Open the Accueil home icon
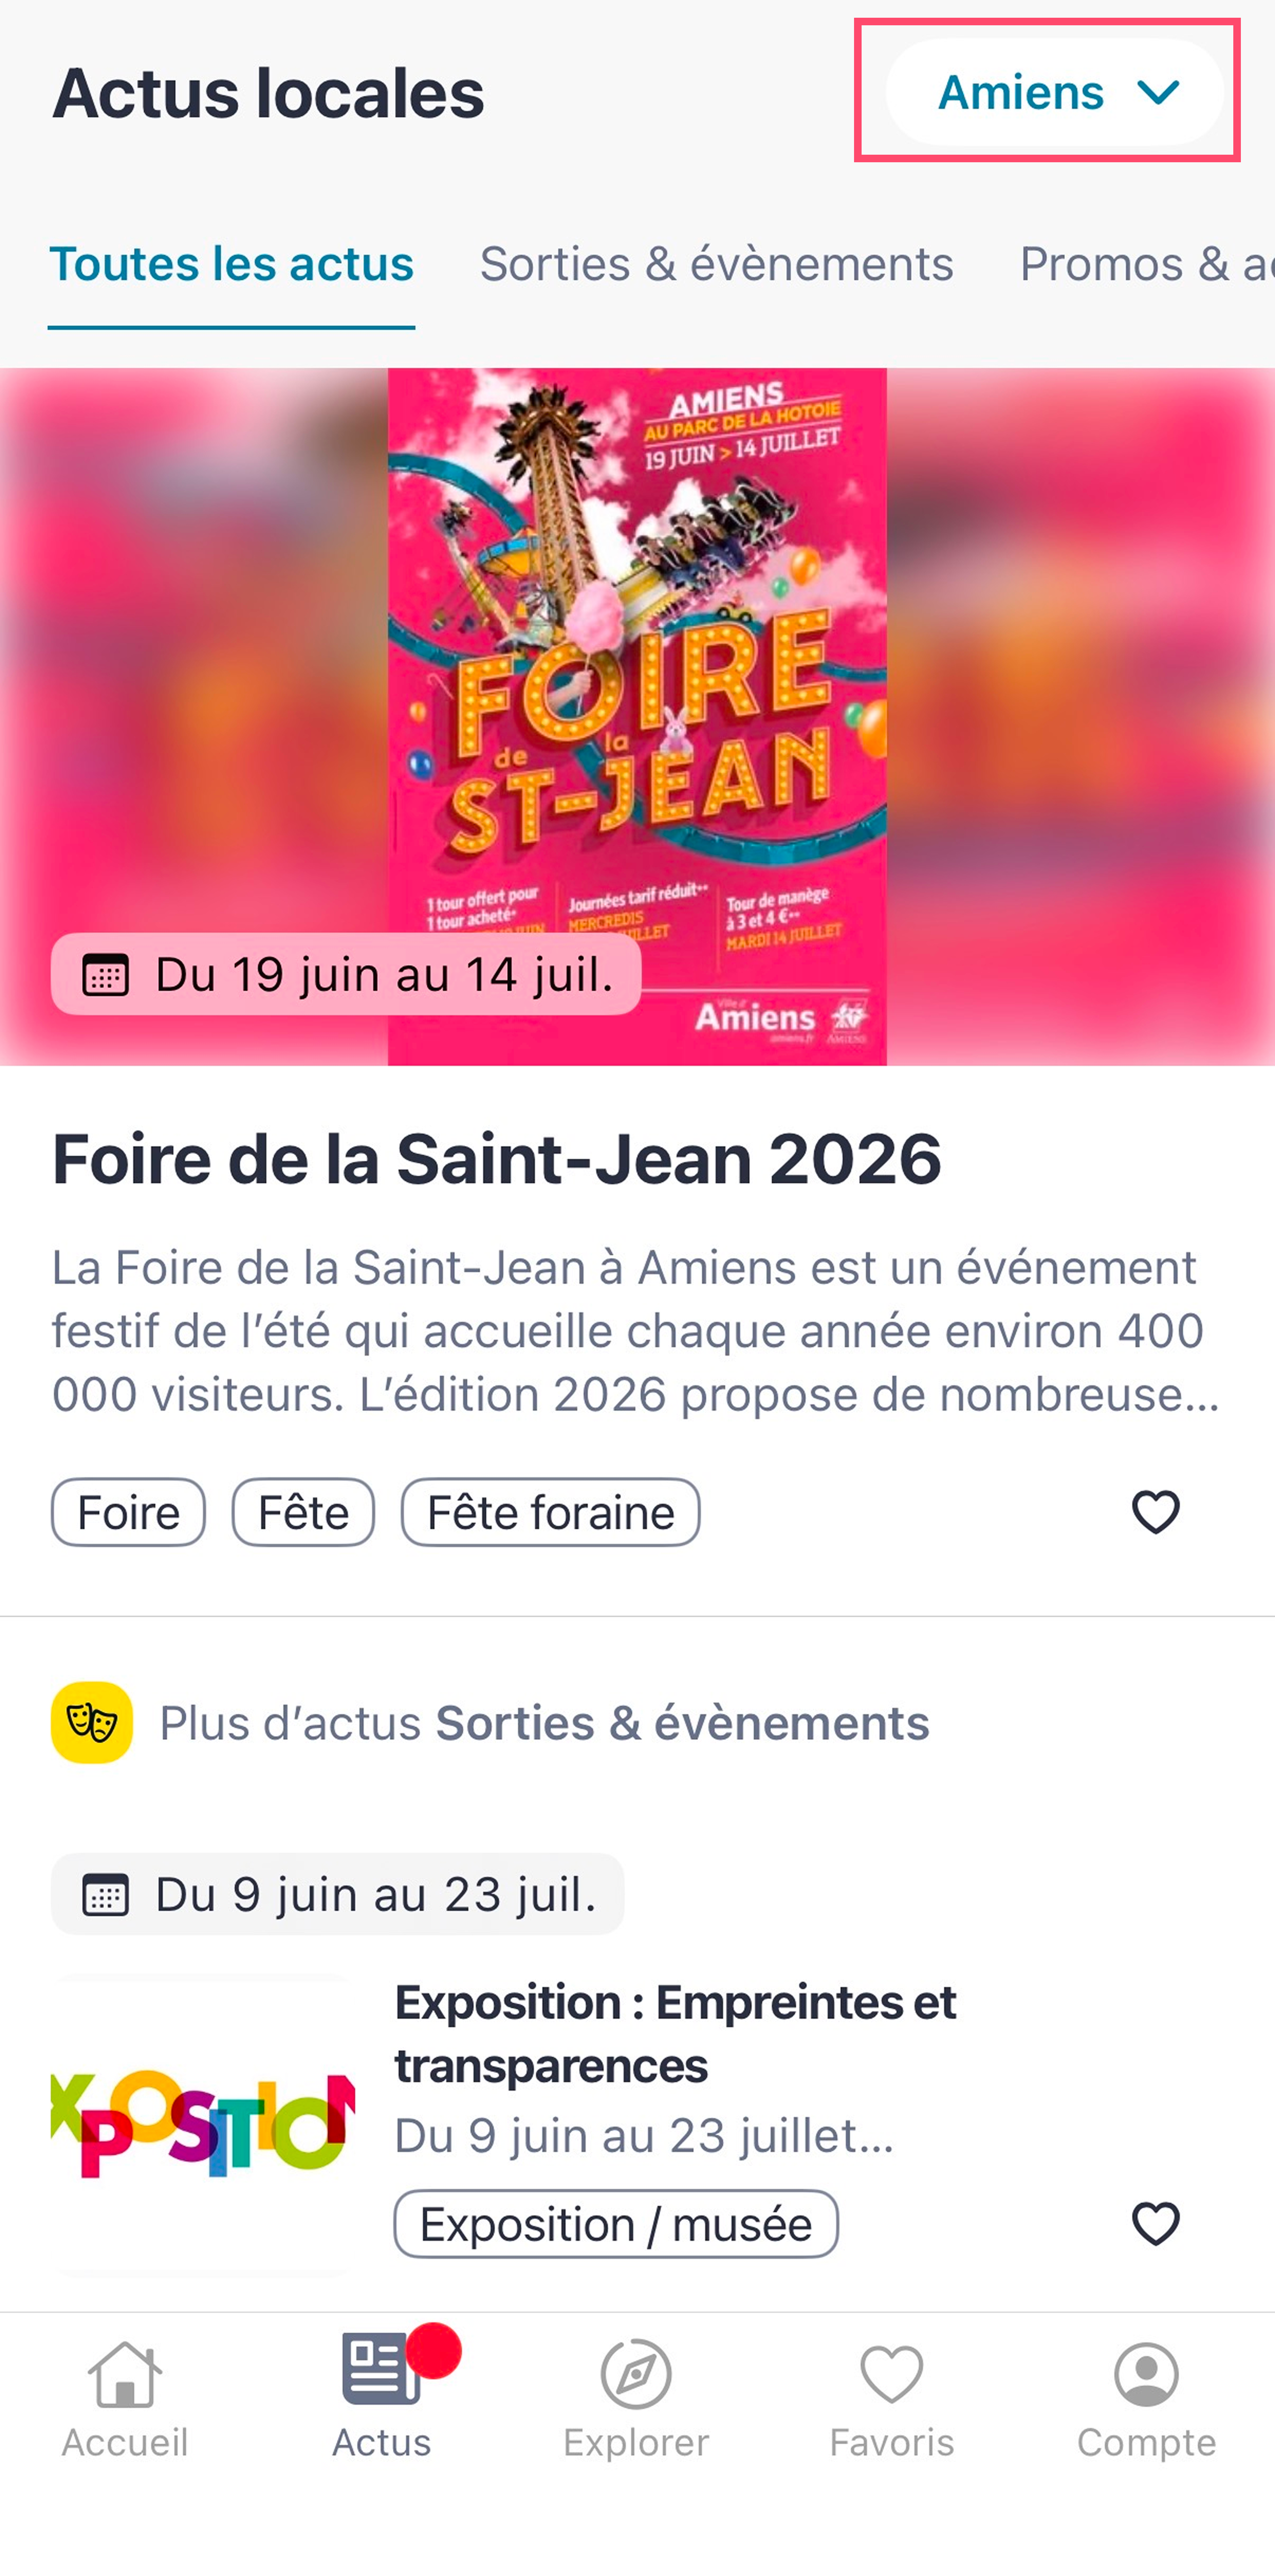 125,2375
